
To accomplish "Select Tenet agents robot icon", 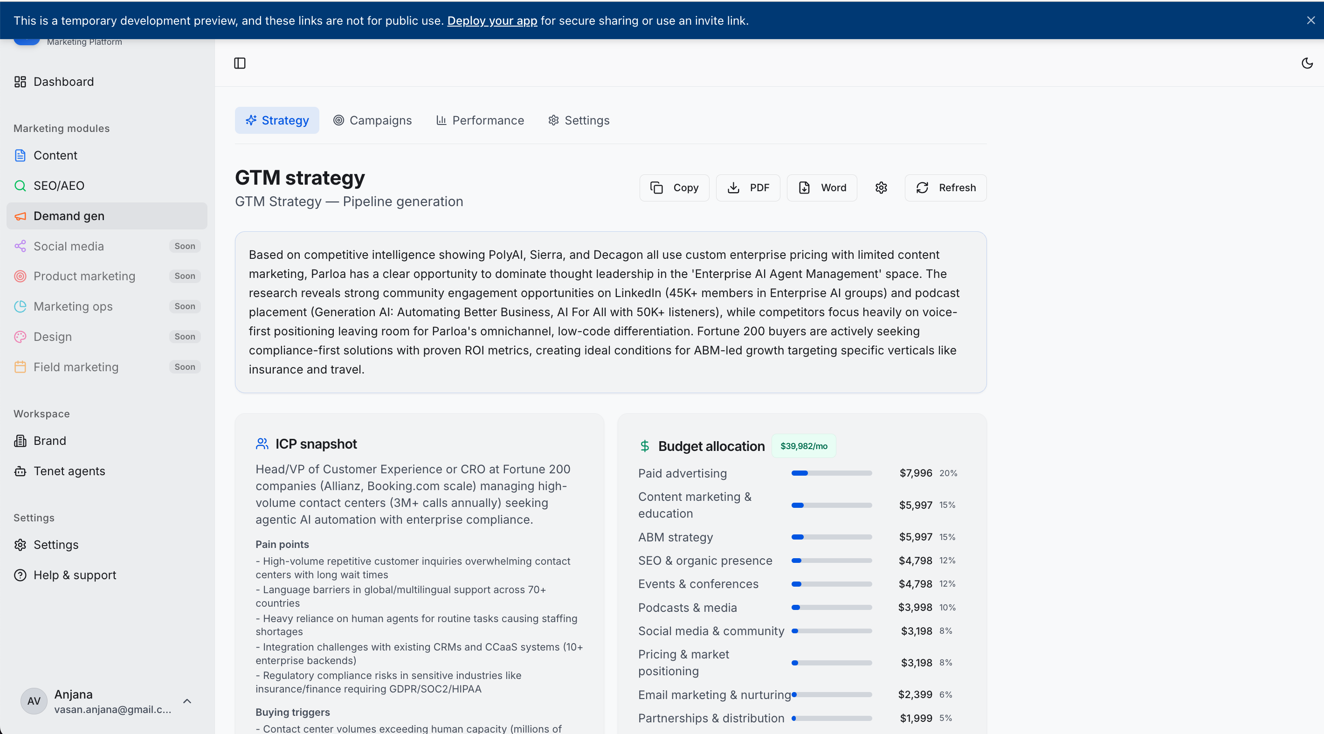I will [x=20, y=471].
